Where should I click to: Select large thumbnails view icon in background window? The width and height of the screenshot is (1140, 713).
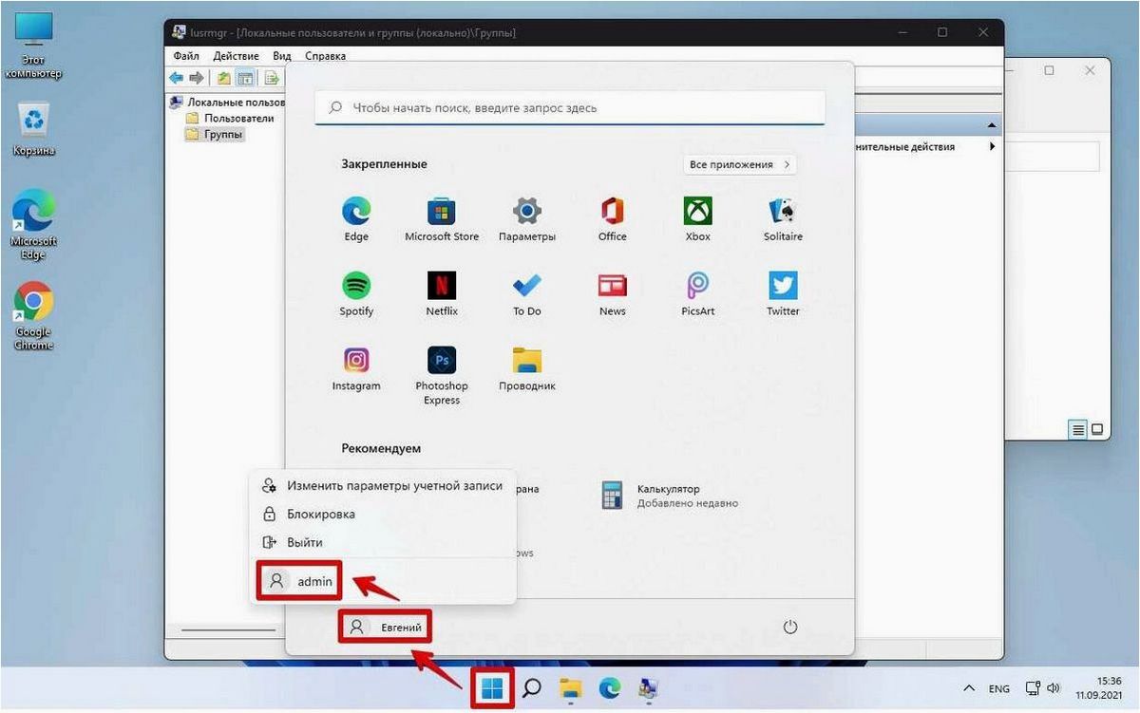tap(1097, 430)
